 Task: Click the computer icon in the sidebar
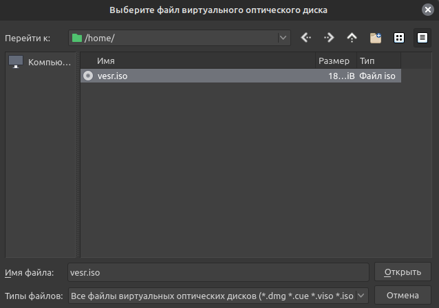point(15,62)
